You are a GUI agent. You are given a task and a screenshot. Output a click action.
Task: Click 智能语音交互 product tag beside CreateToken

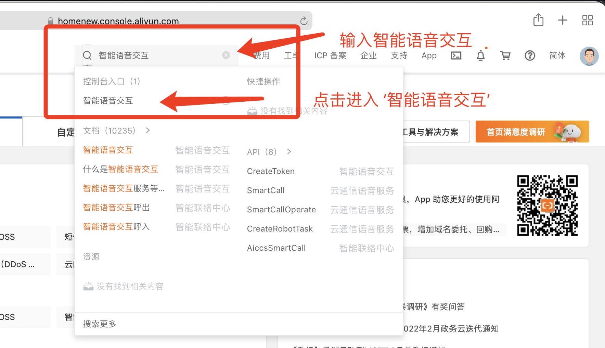click(366, 171)
